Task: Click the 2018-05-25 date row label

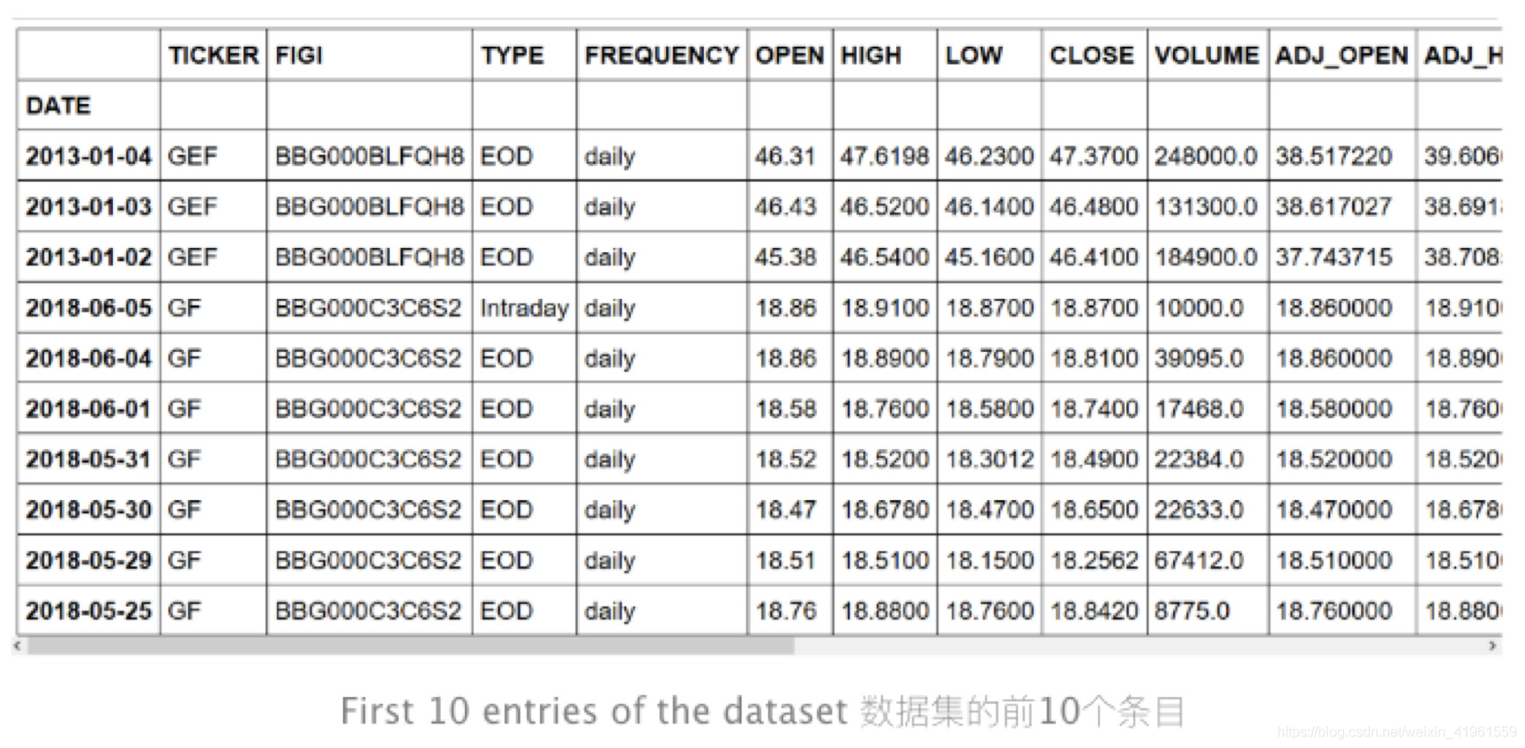Action: (88, 610)
